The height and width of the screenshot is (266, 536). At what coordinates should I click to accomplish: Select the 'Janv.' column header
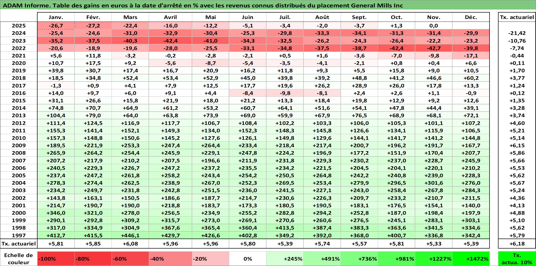[56, 17]
